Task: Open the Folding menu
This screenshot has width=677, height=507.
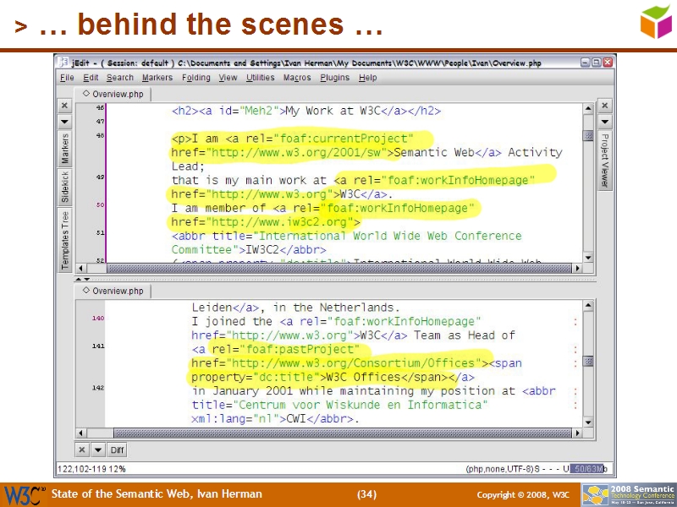Action: click(195, 77)
